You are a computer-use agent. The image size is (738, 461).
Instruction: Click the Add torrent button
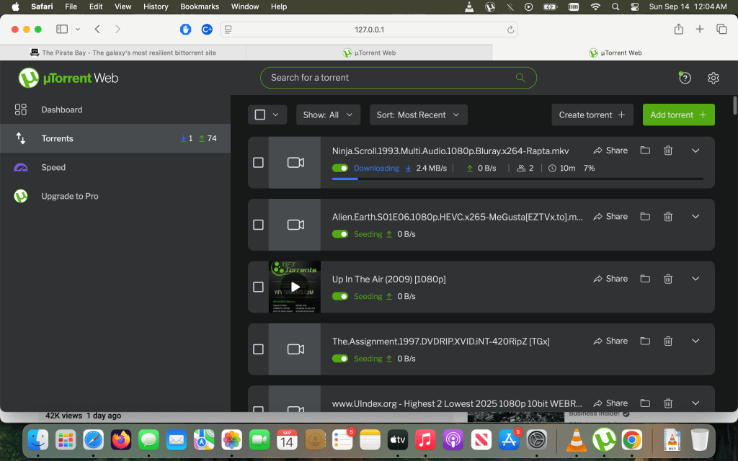click(678, 115)
